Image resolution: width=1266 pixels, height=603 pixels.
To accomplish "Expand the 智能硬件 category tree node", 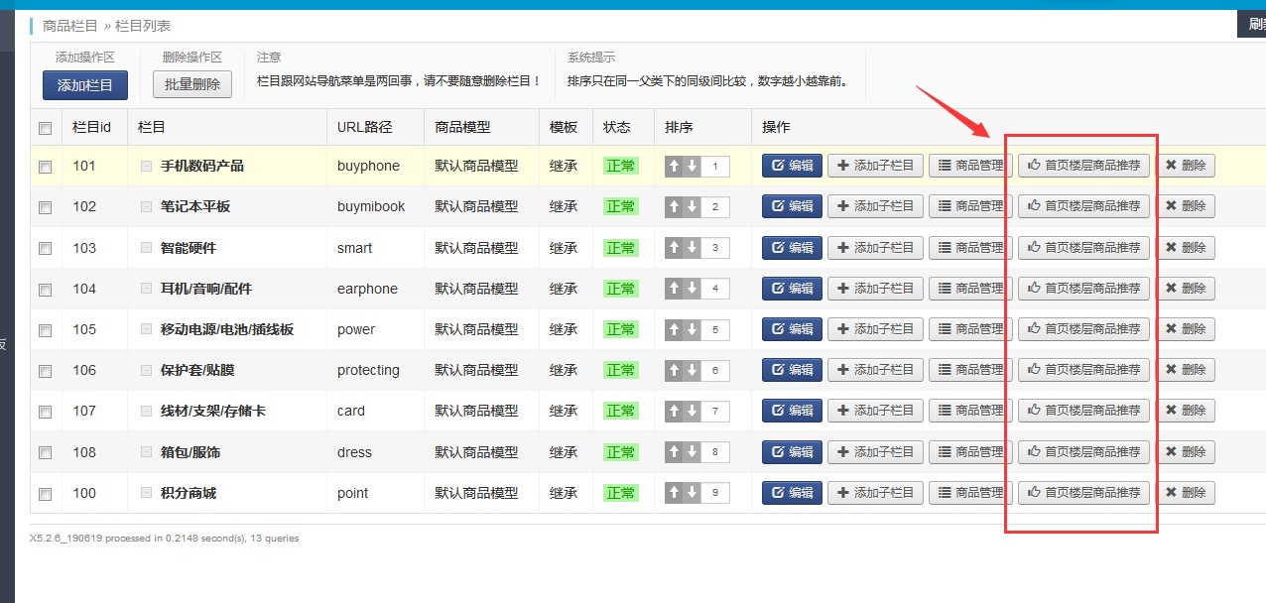I will pyautogui.click(x=146, y=248).
